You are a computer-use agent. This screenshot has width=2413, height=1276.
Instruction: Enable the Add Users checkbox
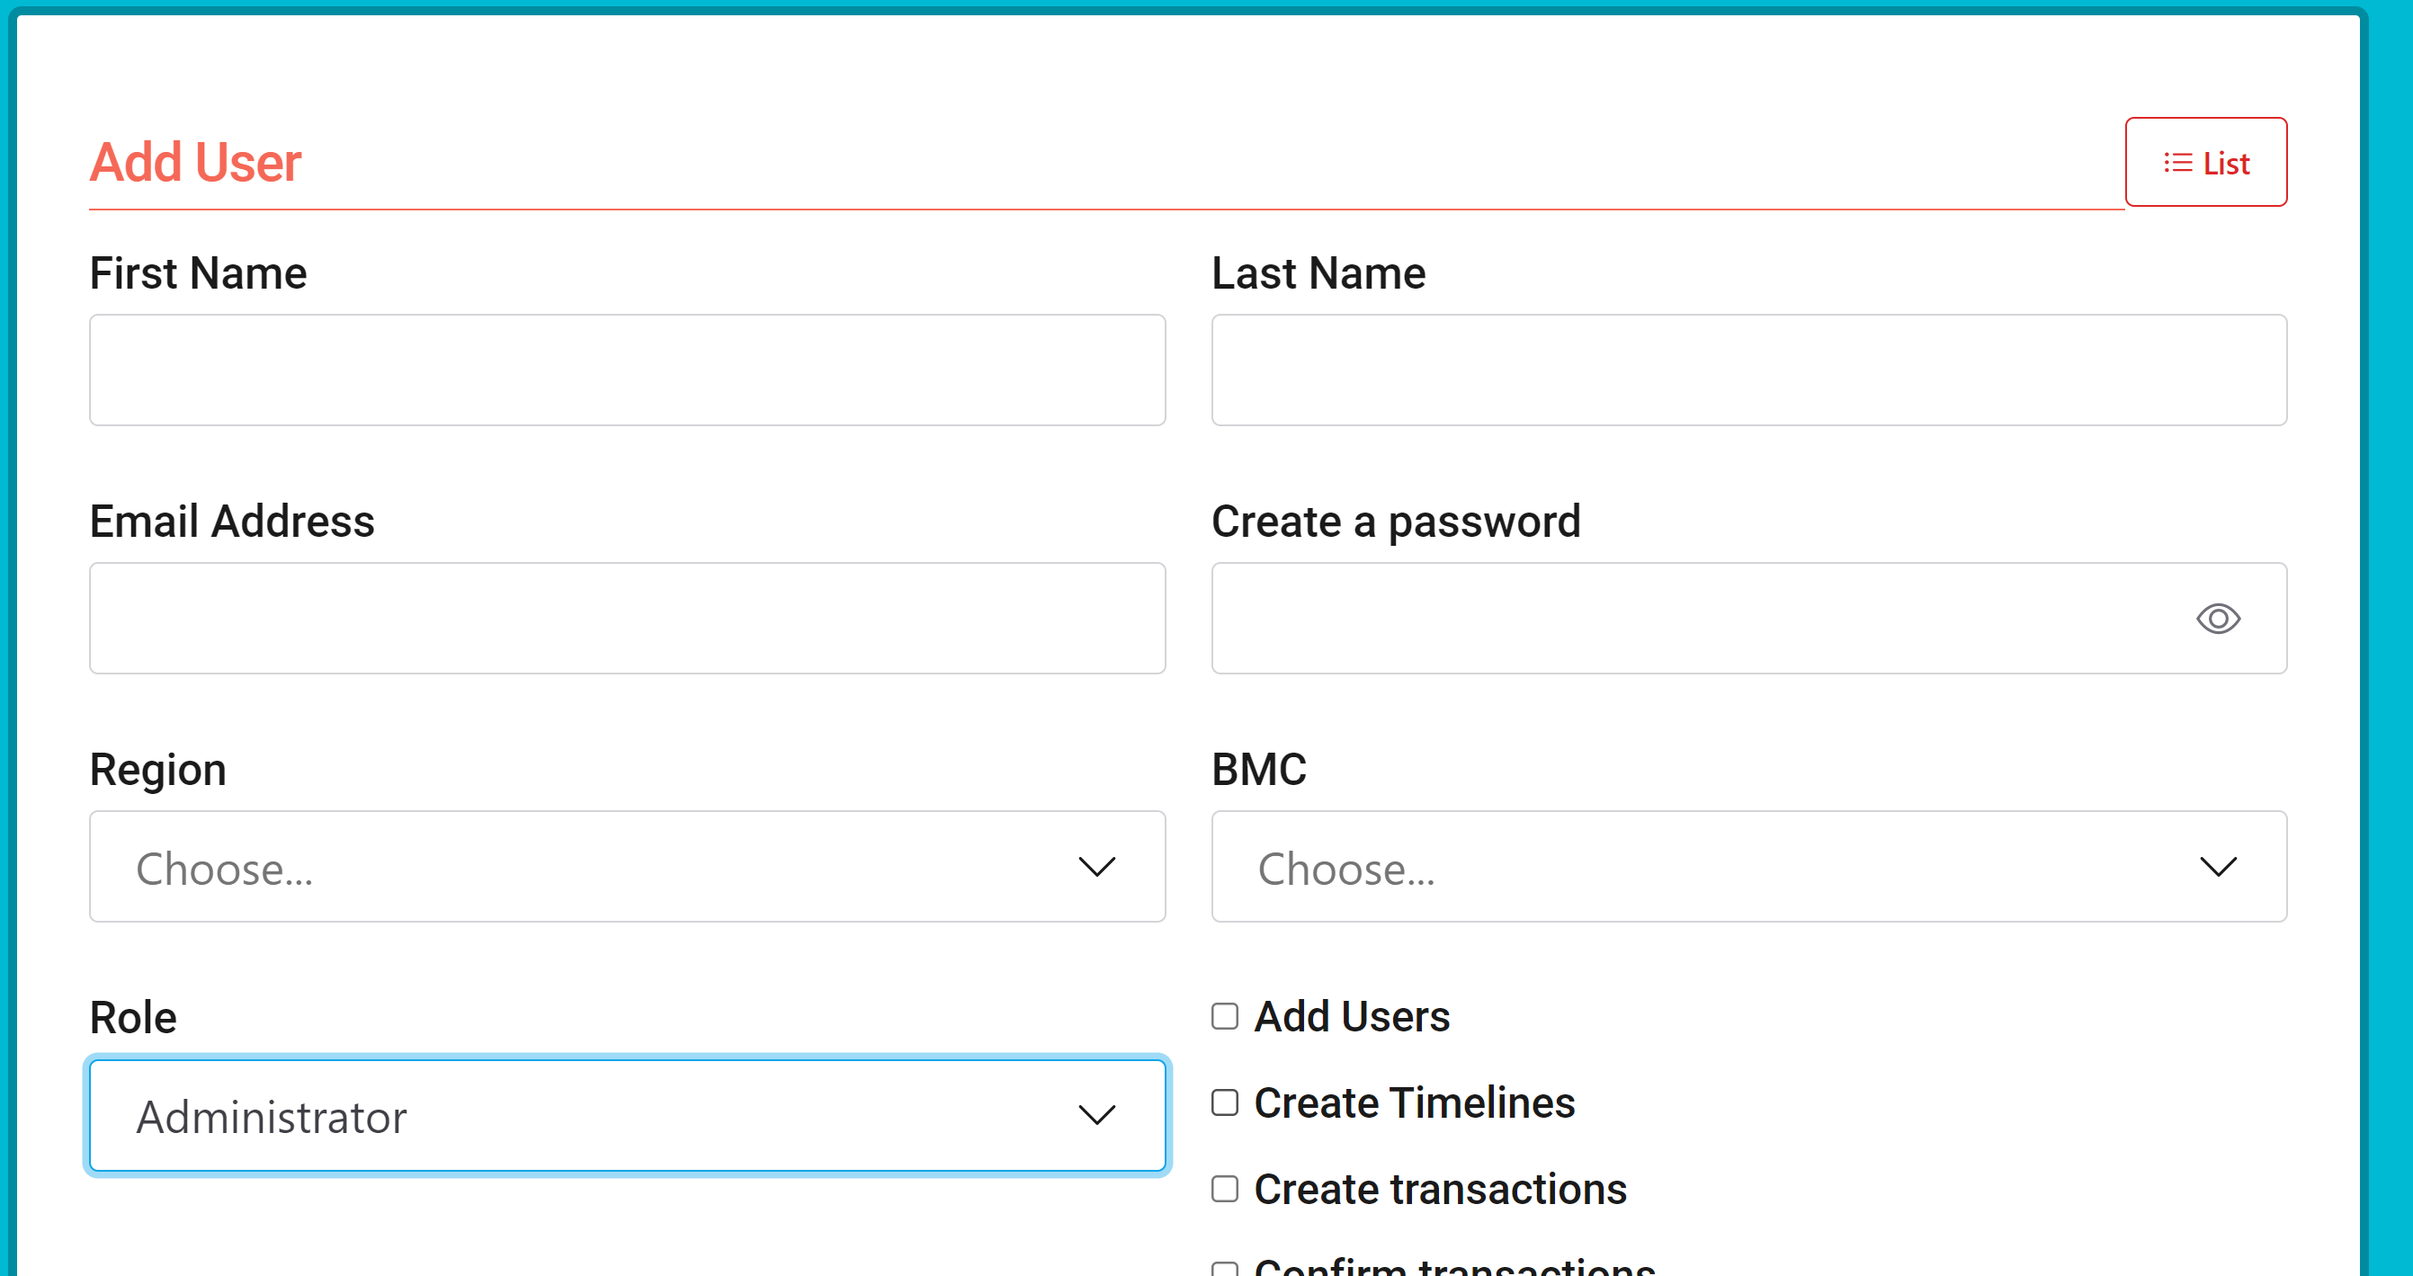tap(1224, 1016)
